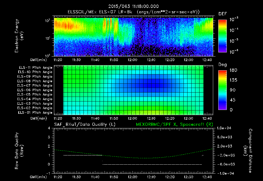
Task: Click the green MEXORBMC/SPF X, Spacecraft (R) label
Action: tap(174, 125)
